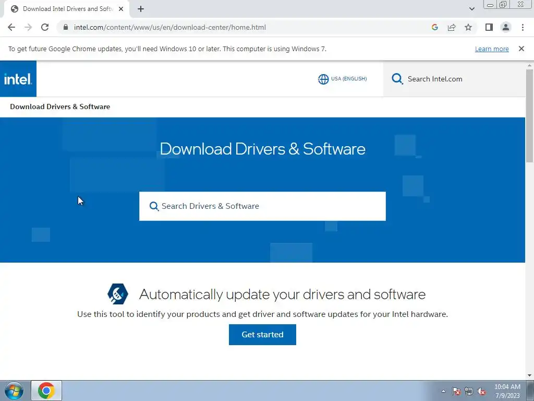Click the network tray icon
This screenshot has height=401, width=534.
point(469,391)
